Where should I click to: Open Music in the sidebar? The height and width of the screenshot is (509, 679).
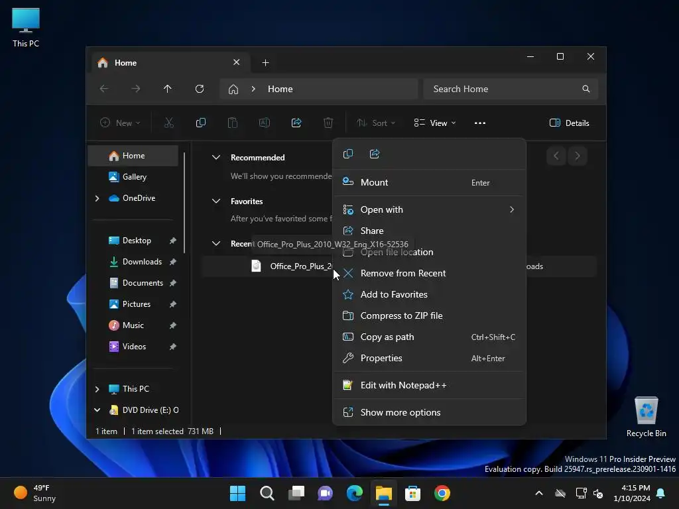pyautogui.click(x=133, y=325)
